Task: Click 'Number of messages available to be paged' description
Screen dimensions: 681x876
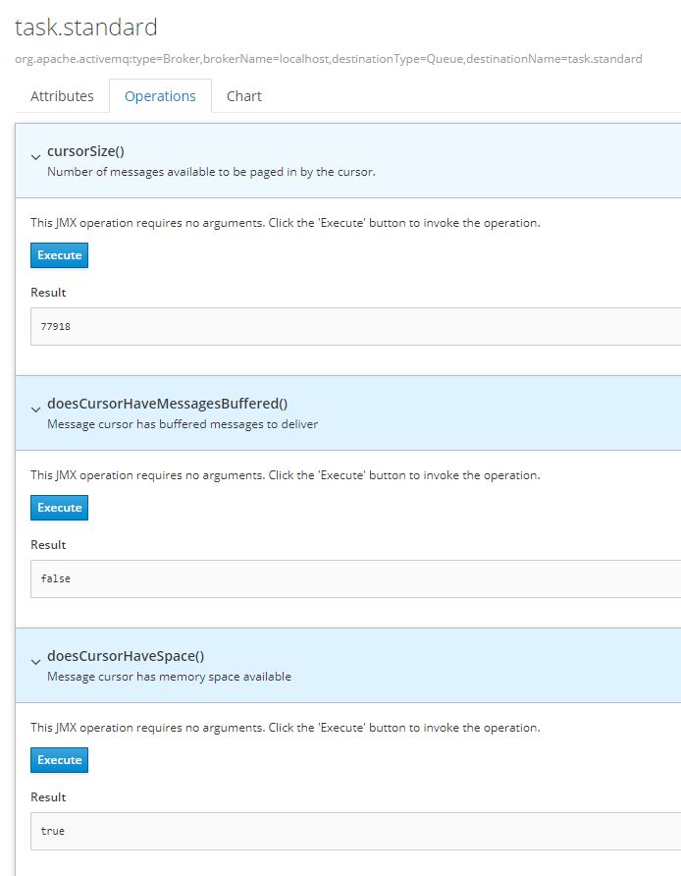Action: point(211,172)
